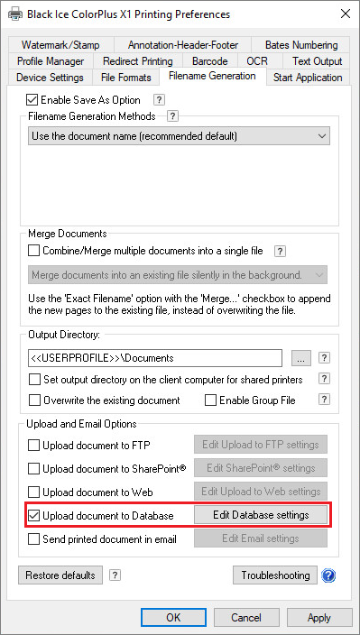Toggle the Enable Save As Option checkbox
Viewport: 360px width, 635px height.
[32, 99]
